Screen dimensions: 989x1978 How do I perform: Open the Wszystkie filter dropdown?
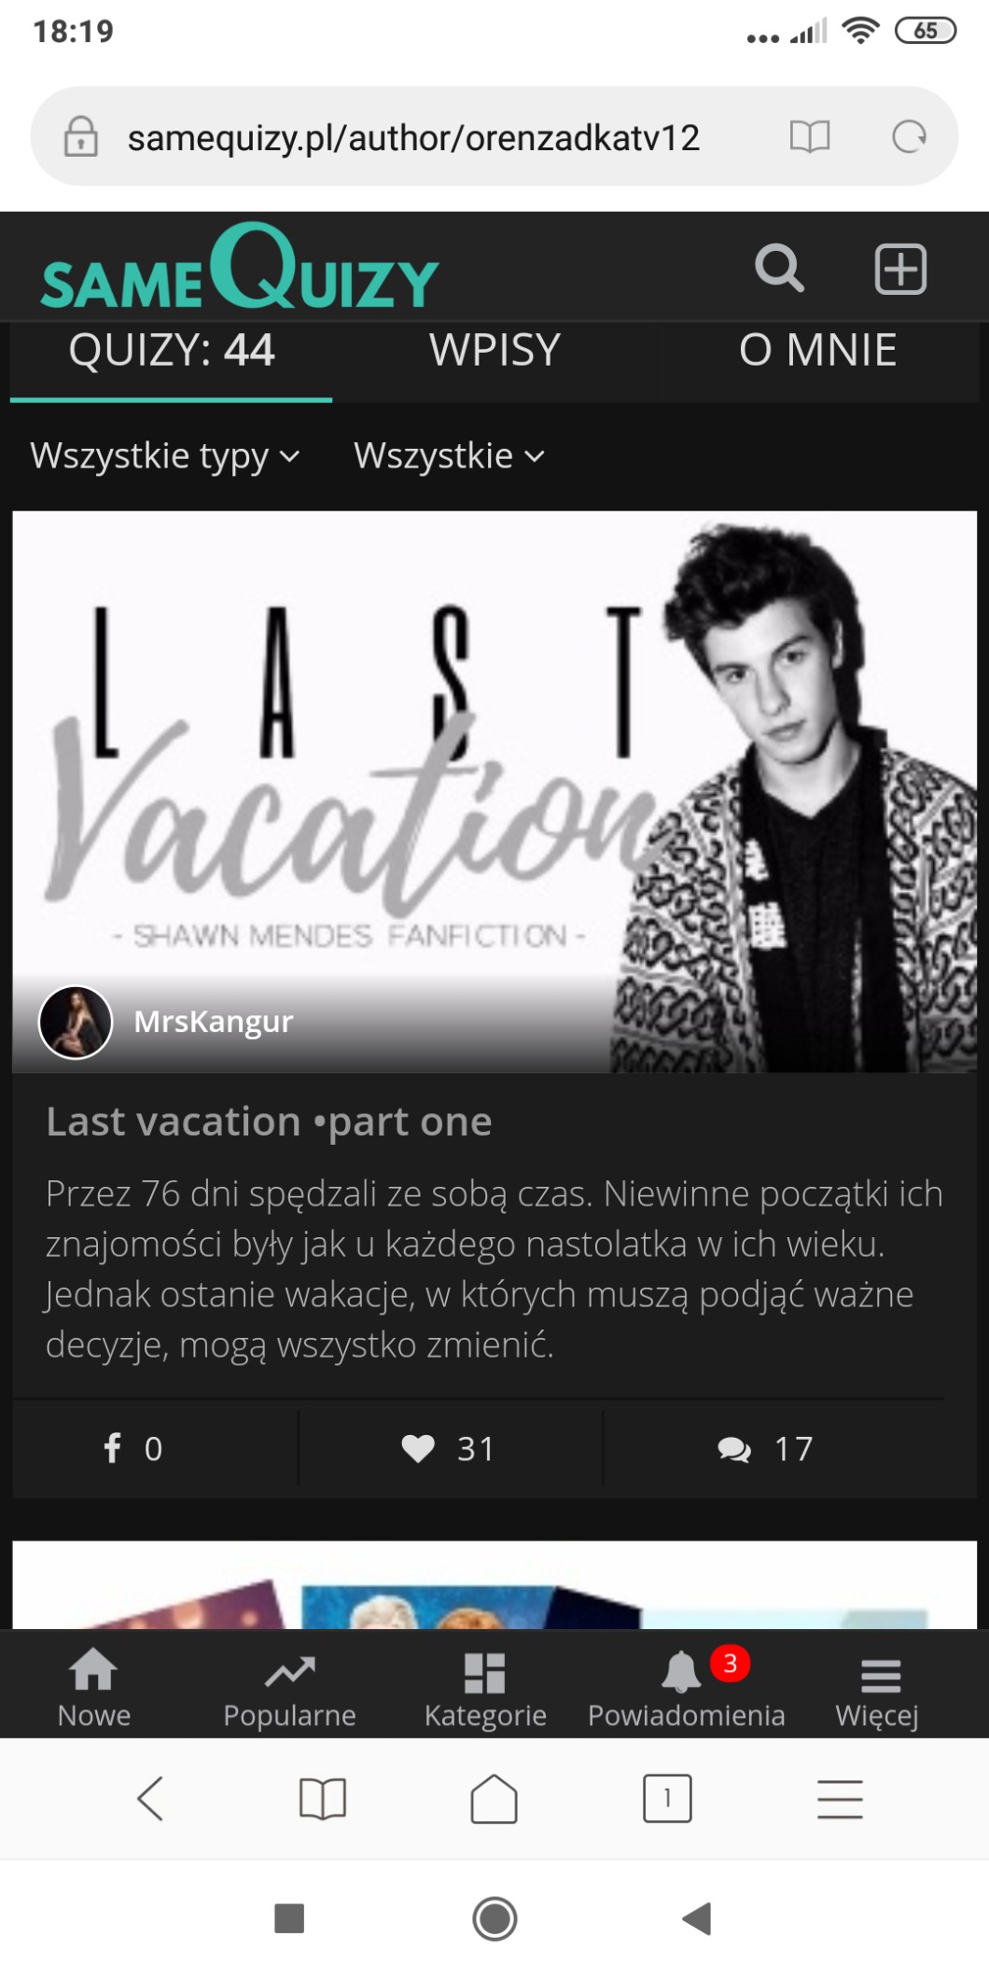point(449,456)
